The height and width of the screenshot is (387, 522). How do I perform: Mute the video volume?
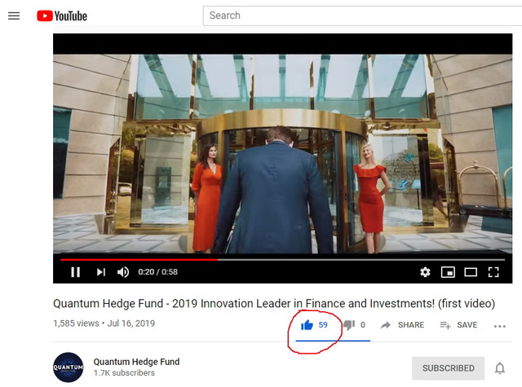click(123, 272)
